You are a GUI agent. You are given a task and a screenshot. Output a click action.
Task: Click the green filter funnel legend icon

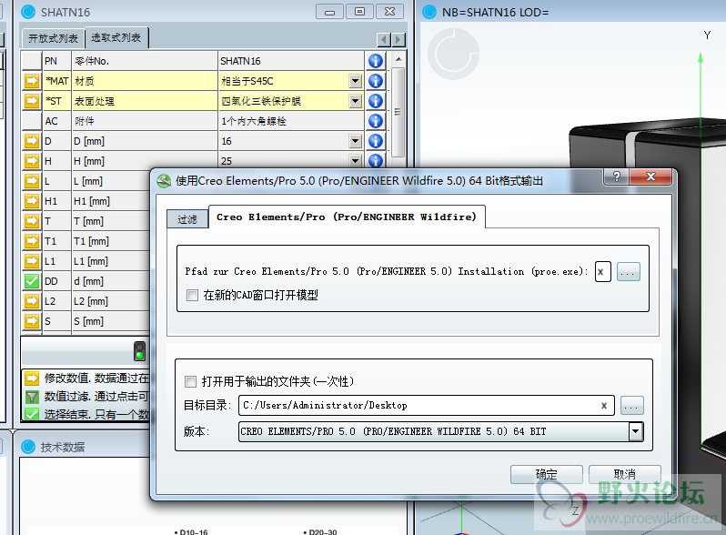(32, 397)
